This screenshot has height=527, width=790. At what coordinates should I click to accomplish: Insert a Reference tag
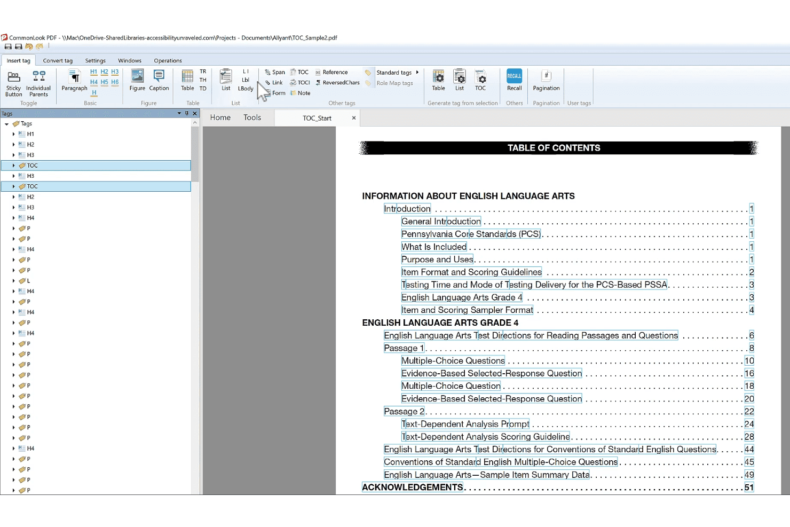tap(331, 72)
